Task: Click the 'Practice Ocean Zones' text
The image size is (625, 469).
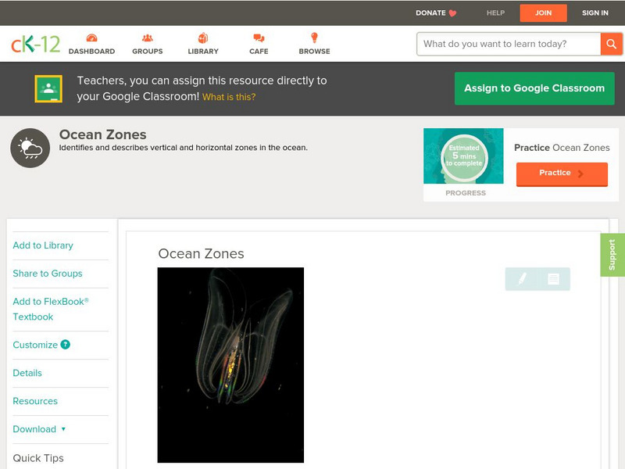Action: (562, 148)
